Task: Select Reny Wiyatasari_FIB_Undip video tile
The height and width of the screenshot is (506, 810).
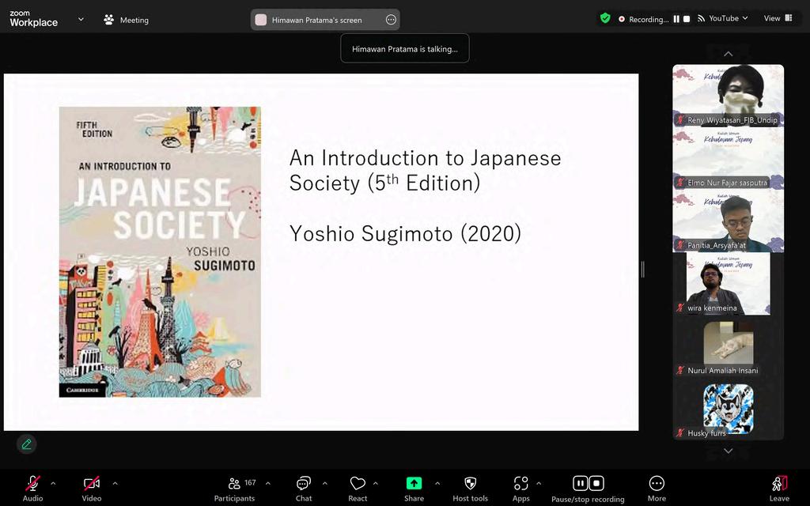Action: [729, 96]
